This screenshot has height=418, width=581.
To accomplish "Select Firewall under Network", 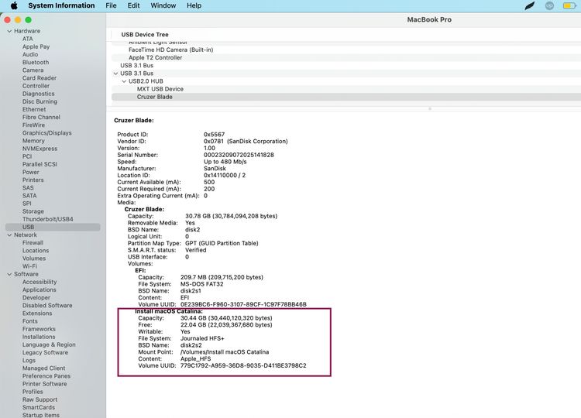I will (33, 243).
